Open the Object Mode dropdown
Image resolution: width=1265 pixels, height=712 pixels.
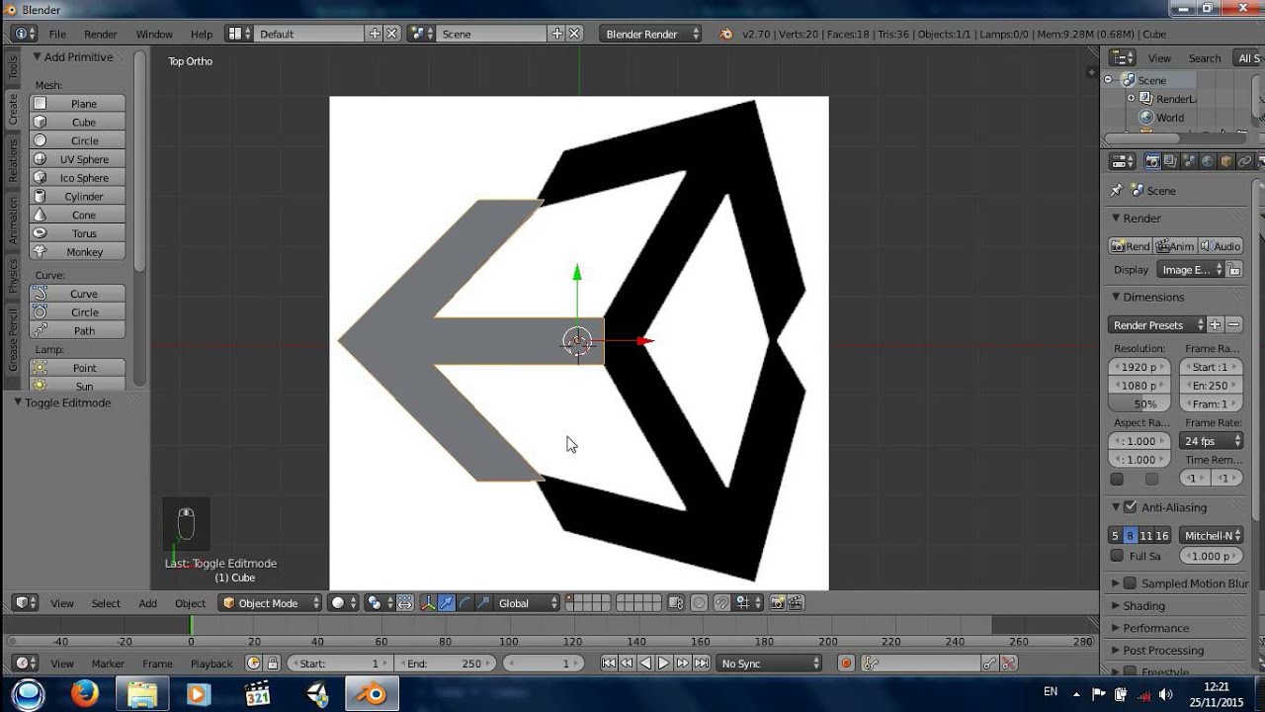(270, 603)
